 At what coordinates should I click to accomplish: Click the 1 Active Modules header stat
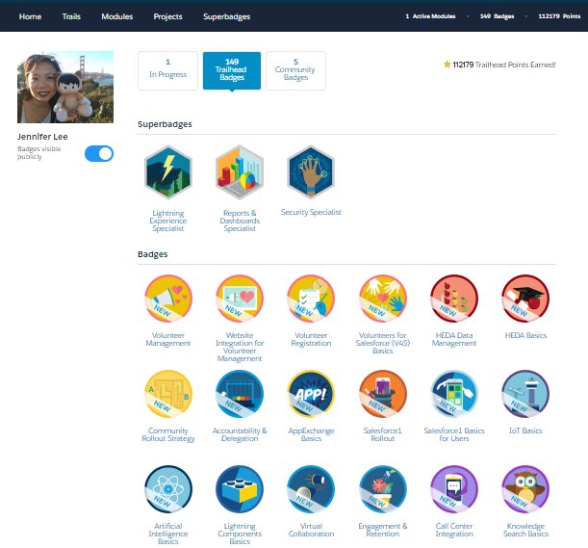[x=430, y=16]
